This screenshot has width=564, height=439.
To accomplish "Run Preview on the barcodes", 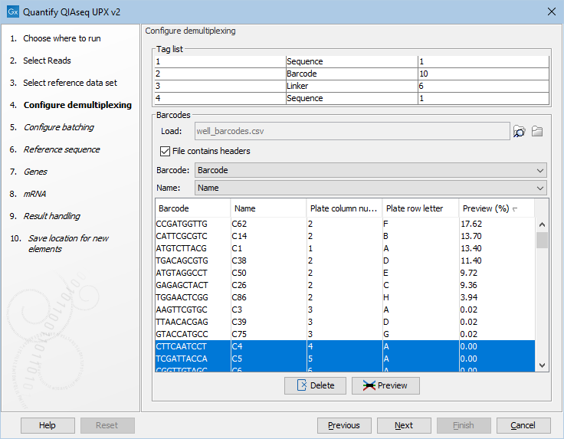I will pos(385,385).
